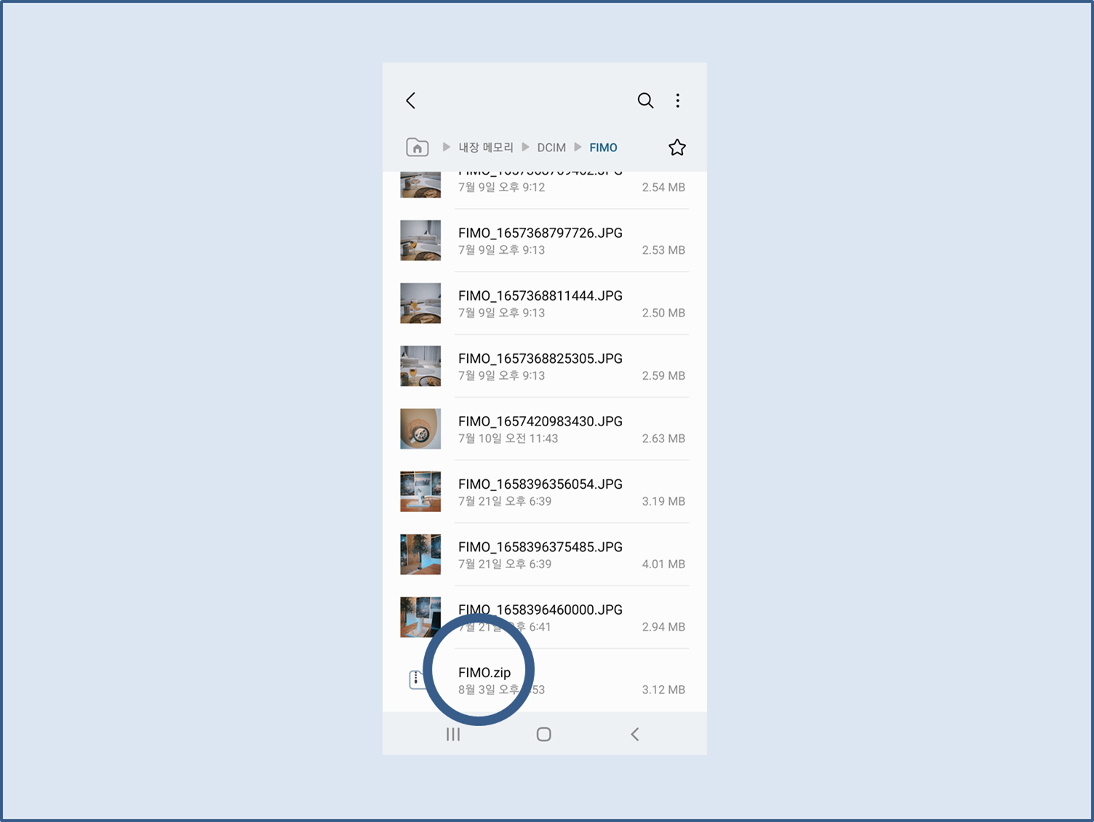The width and height of the screenshot is (1094, 822).
Task: Open file FIMO_1657368811444.JPG
Action: tap(544, 303)
